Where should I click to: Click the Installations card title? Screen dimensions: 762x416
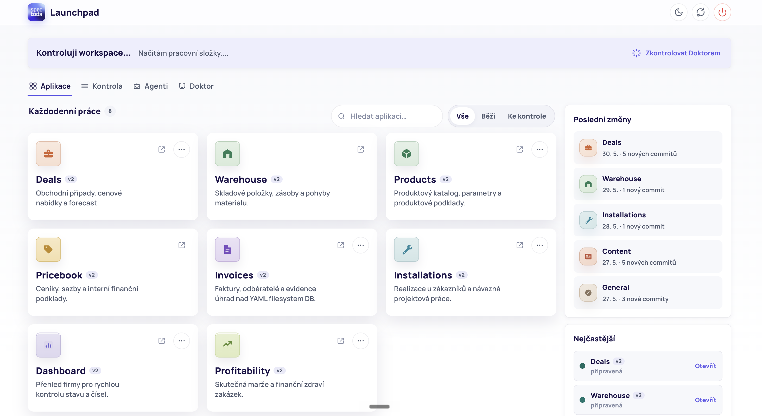[423, 275]
